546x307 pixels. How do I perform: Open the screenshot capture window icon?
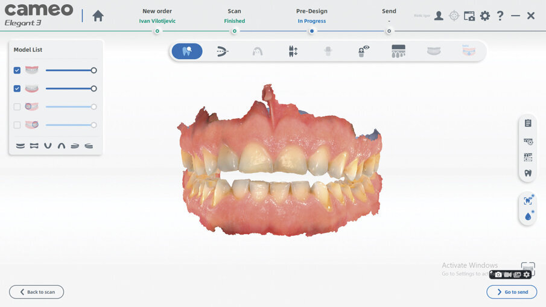pyautogui.click(x=469, y=16)
